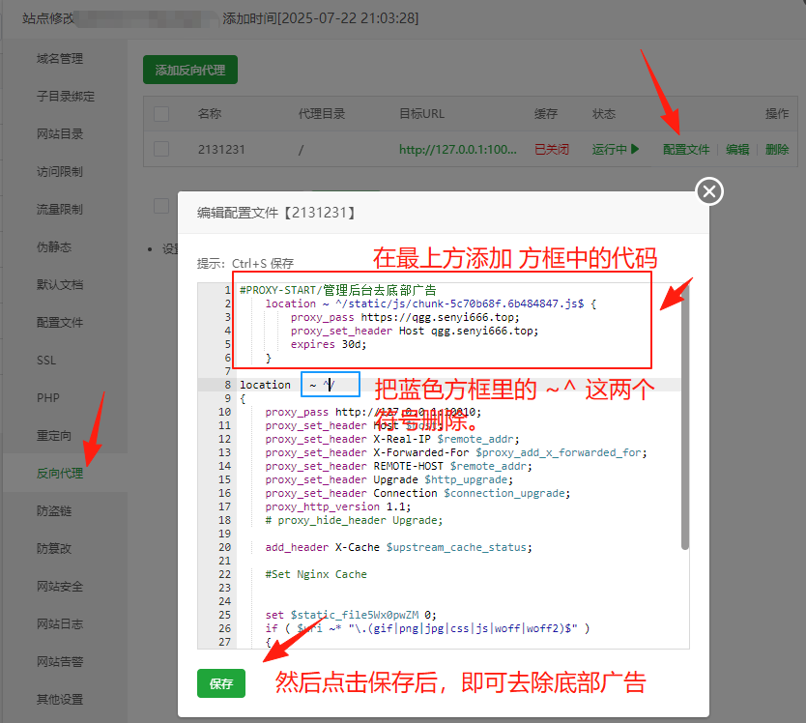Click the 保存 button to save config
806x723 pixels.
point(221,683)
